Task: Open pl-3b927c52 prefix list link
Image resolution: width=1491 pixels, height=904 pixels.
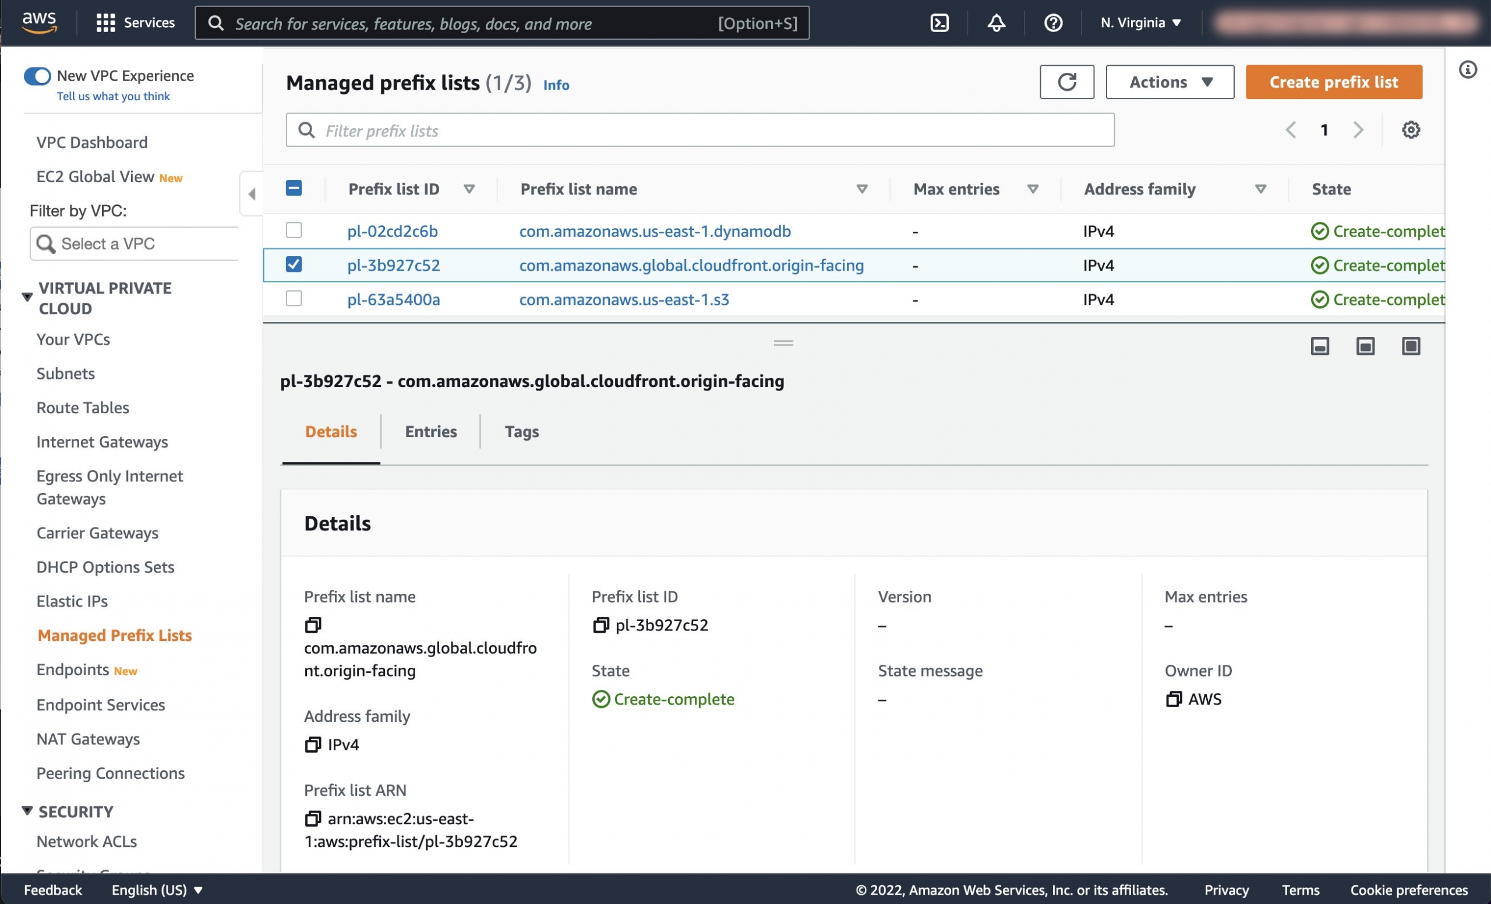Action: tap(393, 265)
